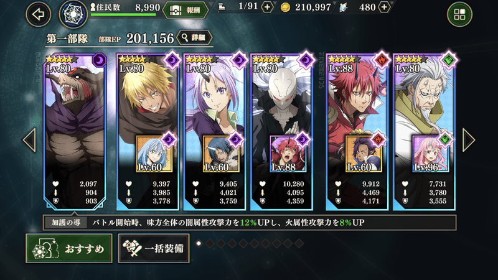Show the next party with the right arrow
This screenshot has width=498, height=280.
469,139
